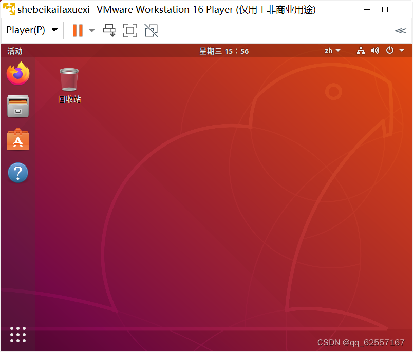Click the wired network status icon
This screenshot has height=352, width=413.
(x=361, y=50)
